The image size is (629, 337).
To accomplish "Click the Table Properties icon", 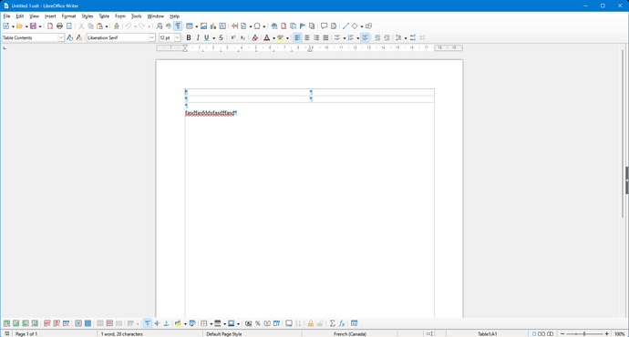I will [x=355, y=323].
